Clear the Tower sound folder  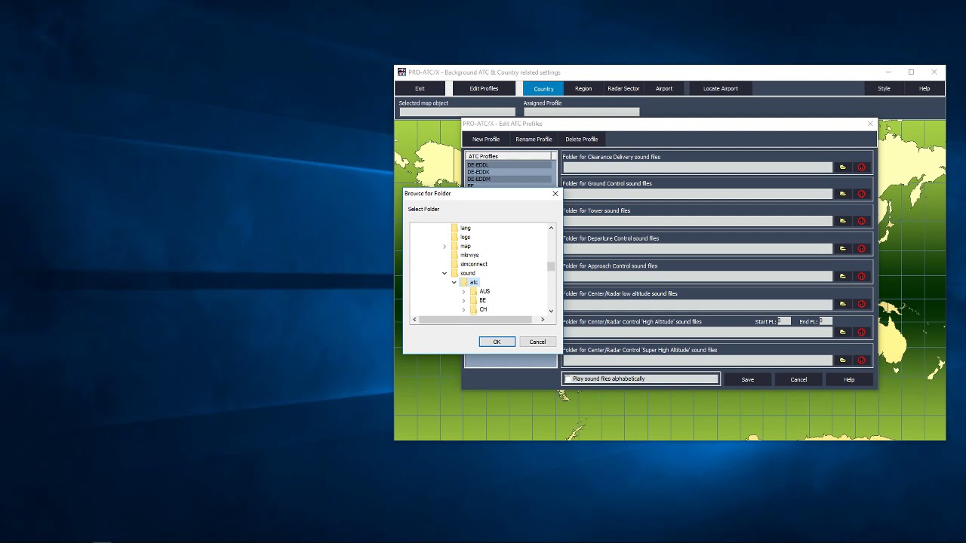[862, 221]
